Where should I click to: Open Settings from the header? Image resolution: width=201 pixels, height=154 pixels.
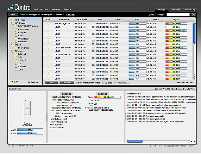[x=56, y=9]
